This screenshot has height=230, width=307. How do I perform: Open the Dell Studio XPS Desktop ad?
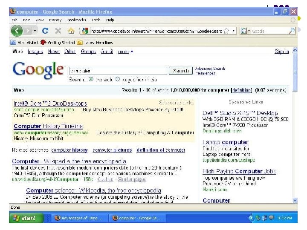pyautogui.click(x=240, y=113)
